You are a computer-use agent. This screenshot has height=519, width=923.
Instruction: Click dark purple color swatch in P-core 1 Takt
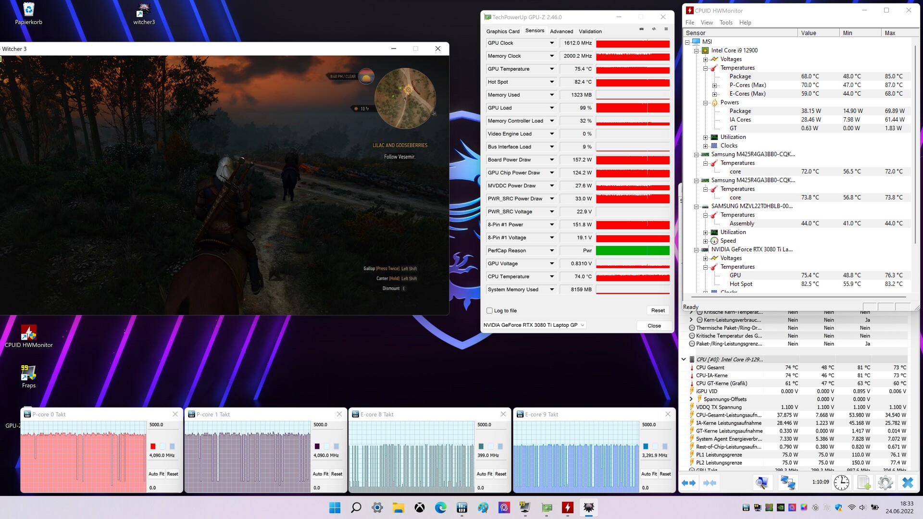click(x=317, y=446)
